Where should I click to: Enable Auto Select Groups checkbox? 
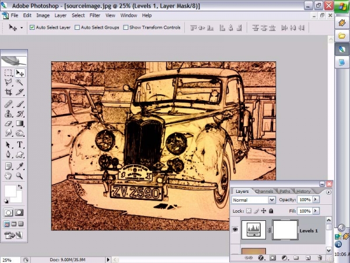click(x=77, y=27)
